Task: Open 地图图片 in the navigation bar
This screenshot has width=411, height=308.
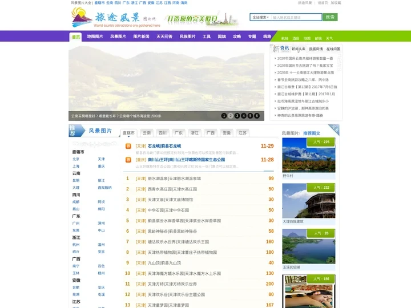Action: point(95,37)
